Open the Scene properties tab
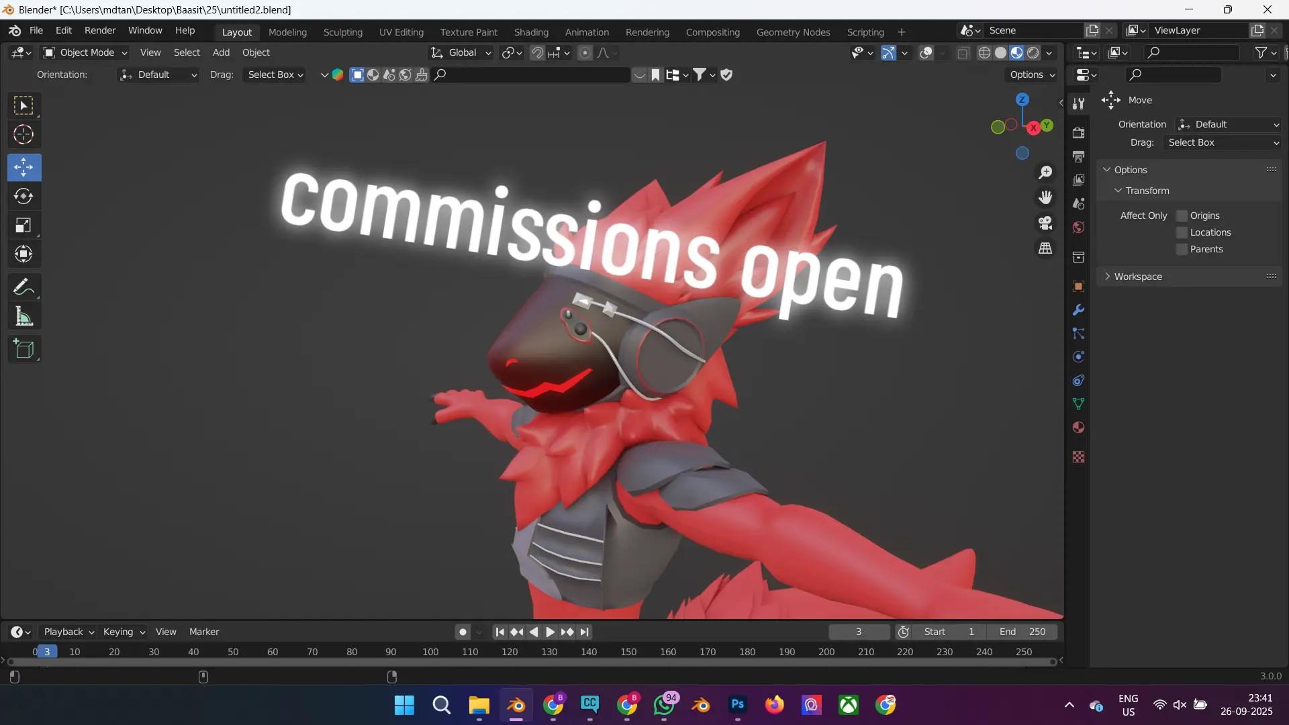Image resolution: width=1289 pixels, height=725 pixels. point(1078,203)
